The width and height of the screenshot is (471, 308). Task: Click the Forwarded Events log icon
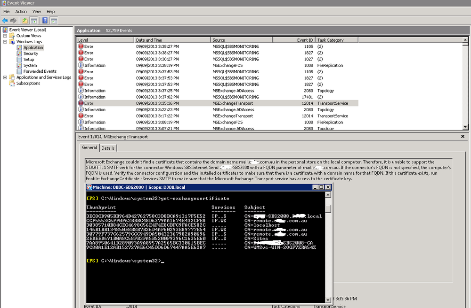[x=19, y=71]
